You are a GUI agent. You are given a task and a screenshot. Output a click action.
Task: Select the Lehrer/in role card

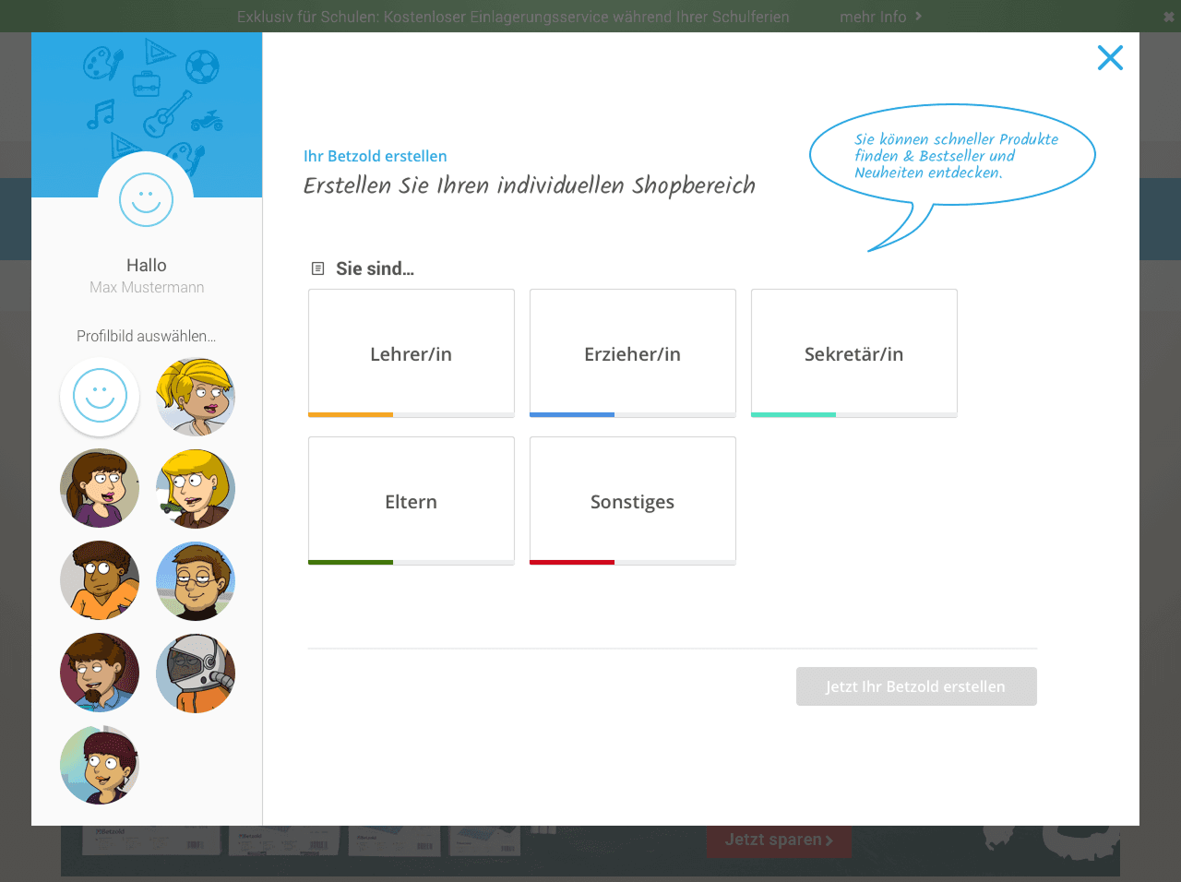[x=412, y=353]
